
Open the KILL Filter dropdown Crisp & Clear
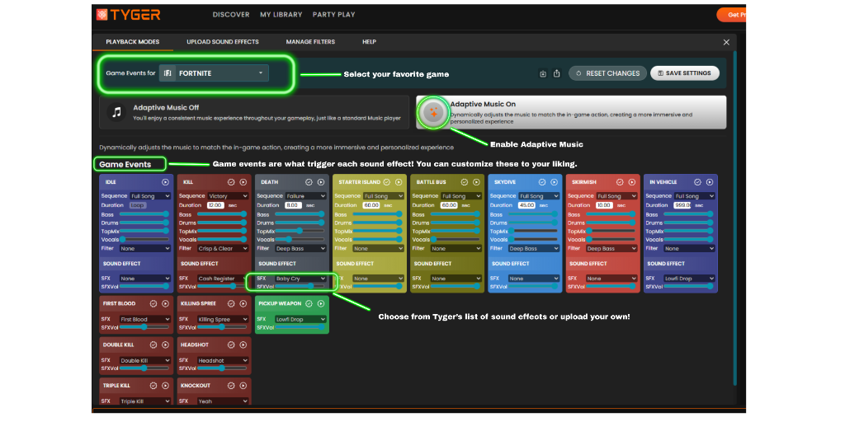click(x=223, y=249)
